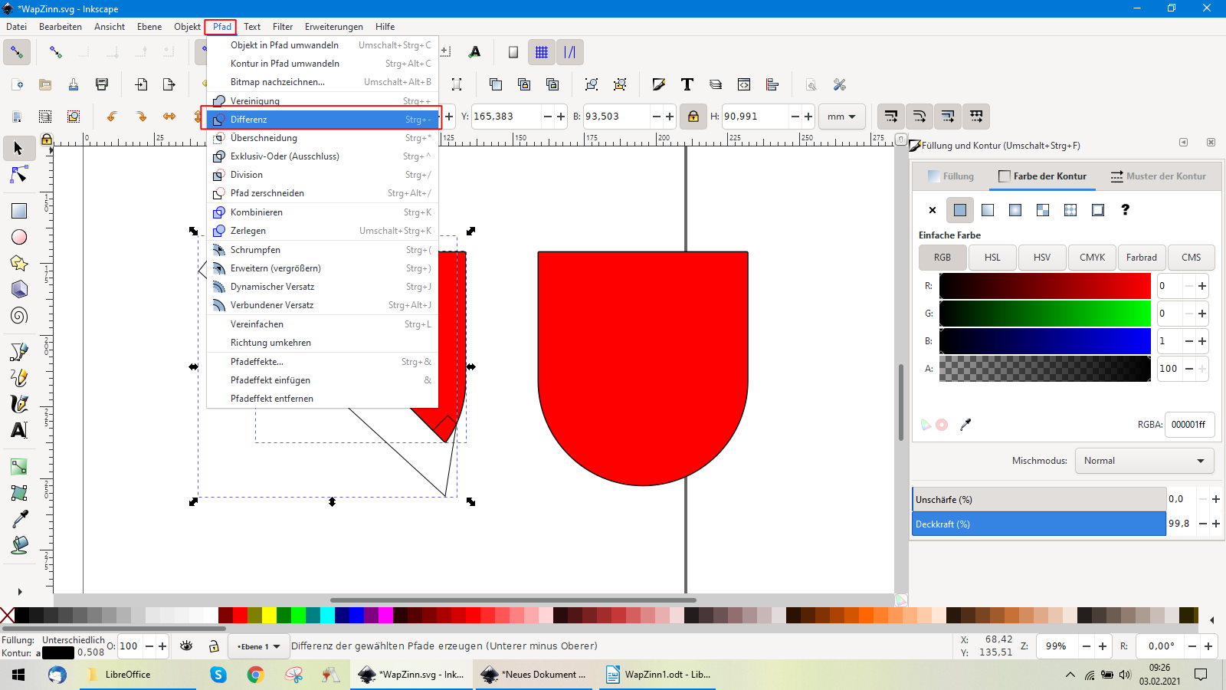Screen dimensions: 1226x690
Task: Select the HSL color mode button
Action: (x=992, y=258)
